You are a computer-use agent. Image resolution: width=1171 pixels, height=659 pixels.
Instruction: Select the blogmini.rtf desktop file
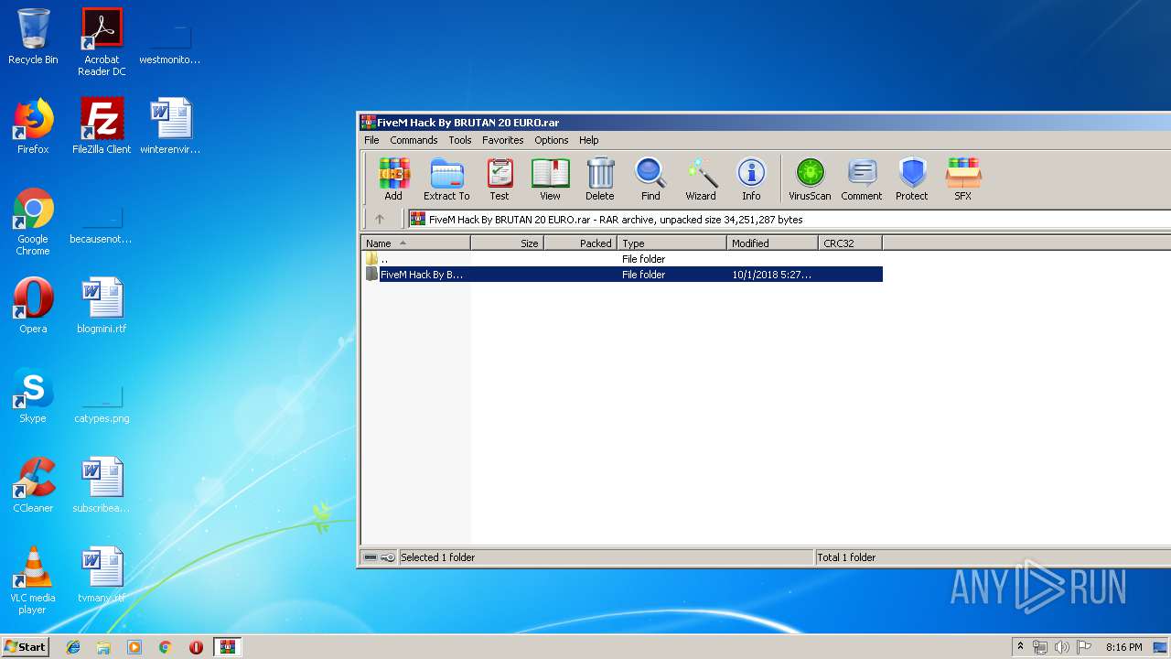[102, 306]
